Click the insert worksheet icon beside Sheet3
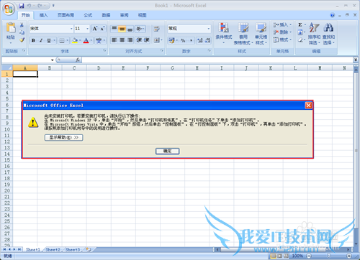The image size is (360, 260). [89, 249]
